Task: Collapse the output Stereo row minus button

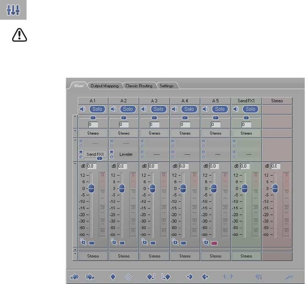Action: [x=75, y=254]
